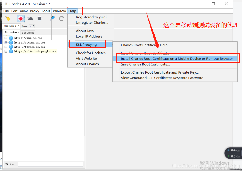Choose About Java menu item
Image resolution: width=242 pixels, height=171 pixels.
point(85,31)
